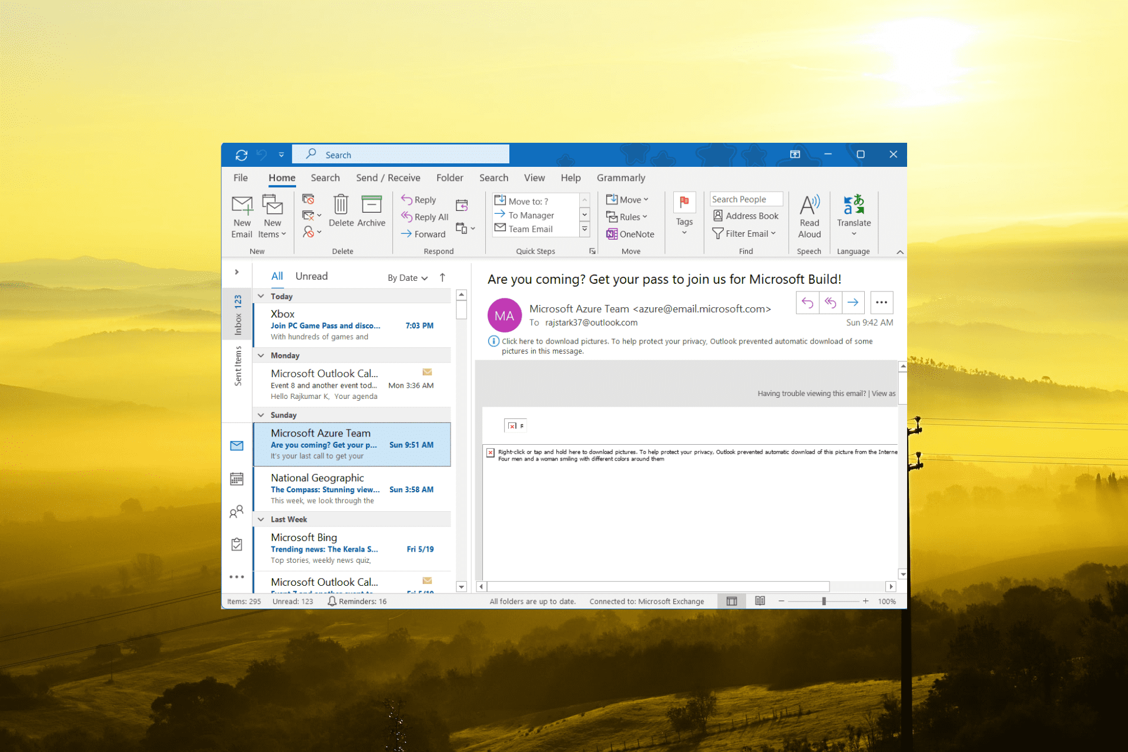Click the zoom slider handle
The image size is (1128, 752).
[x=824, y=601]
